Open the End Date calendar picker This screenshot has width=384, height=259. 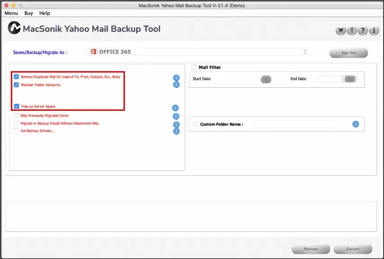click(350, 79)
